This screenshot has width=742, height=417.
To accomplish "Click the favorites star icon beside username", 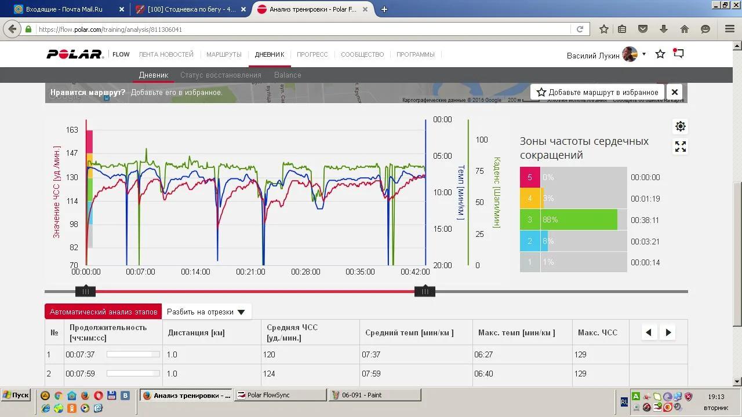I will (660, 54).
